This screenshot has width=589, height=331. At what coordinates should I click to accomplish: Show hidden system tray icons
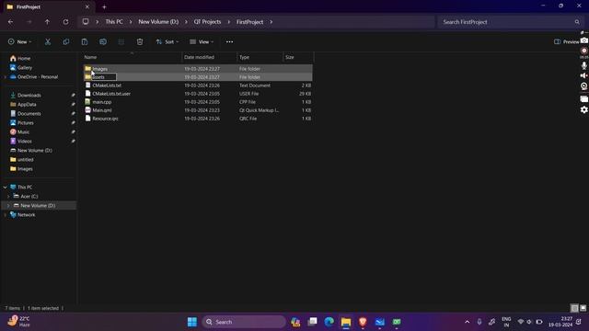[467, 322]
